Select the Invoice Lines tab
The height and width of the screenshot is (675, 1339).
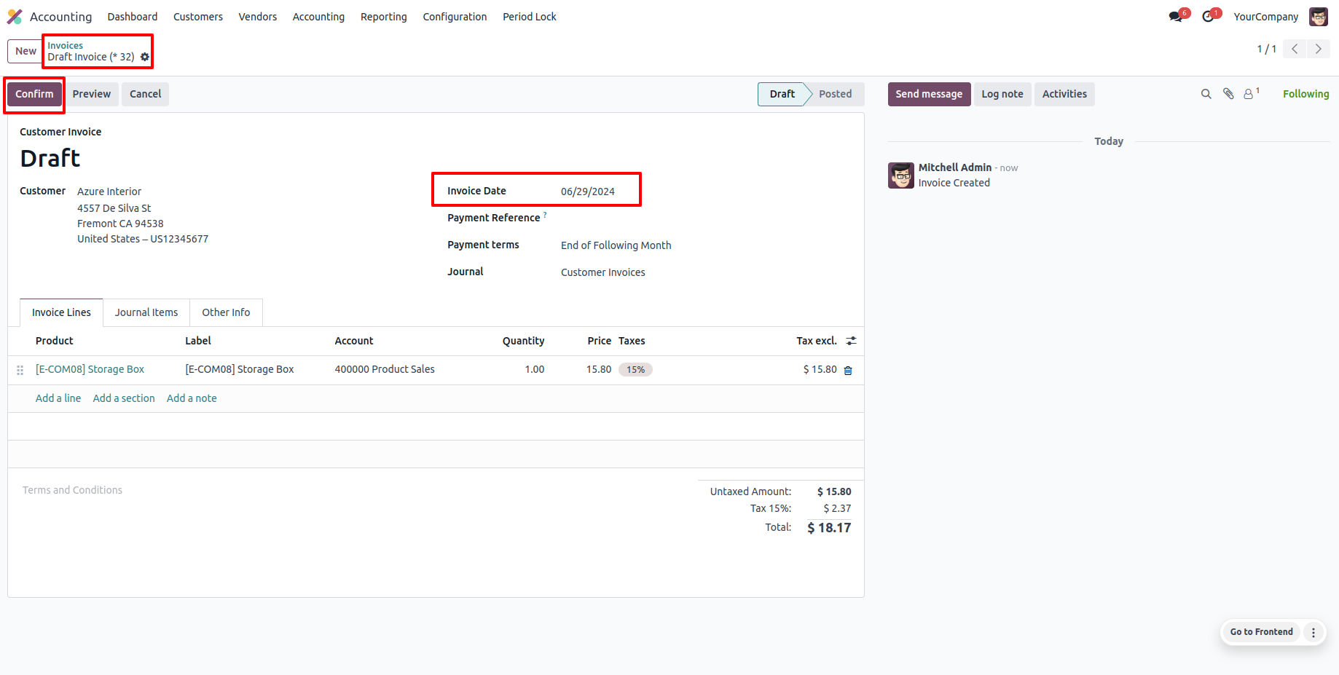(61, 312)
